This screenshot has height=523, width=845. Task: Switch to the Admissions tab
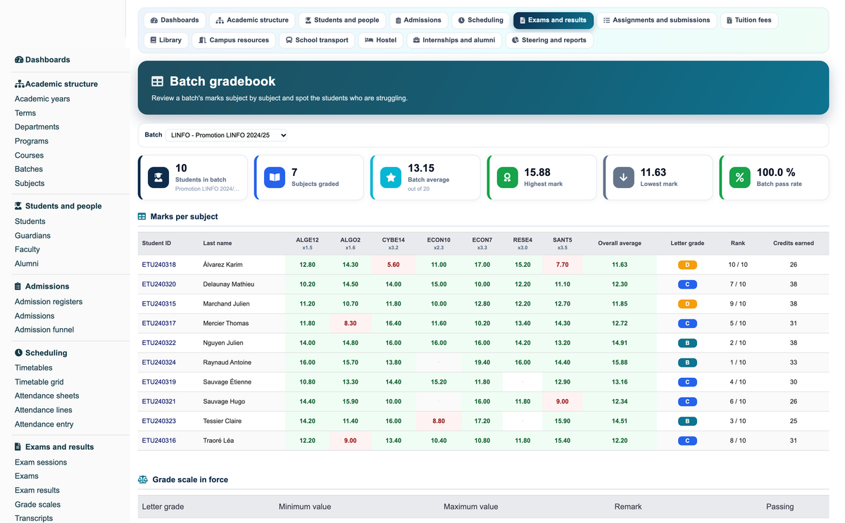point(418,20)
